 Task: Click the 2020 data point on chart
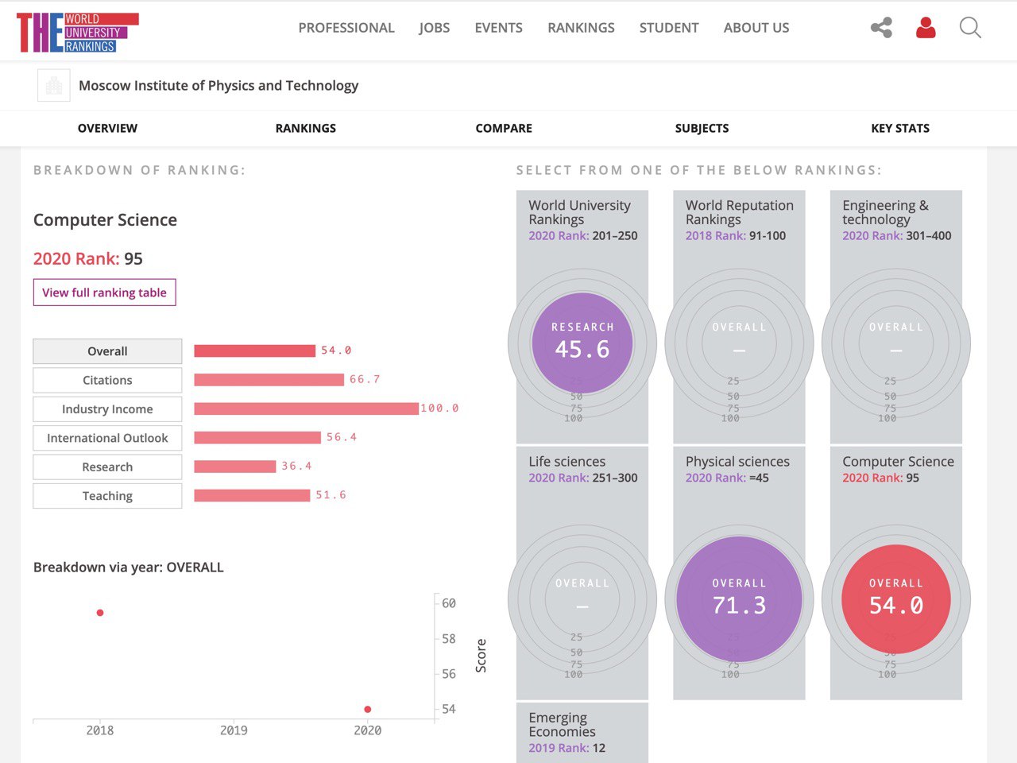367,709
